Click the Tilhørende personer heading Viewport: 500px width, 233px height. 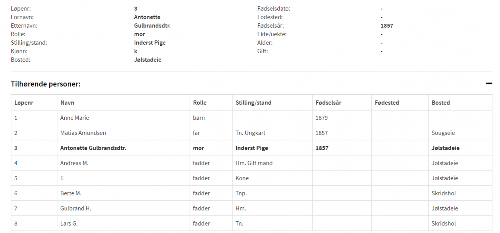point(46,84)
